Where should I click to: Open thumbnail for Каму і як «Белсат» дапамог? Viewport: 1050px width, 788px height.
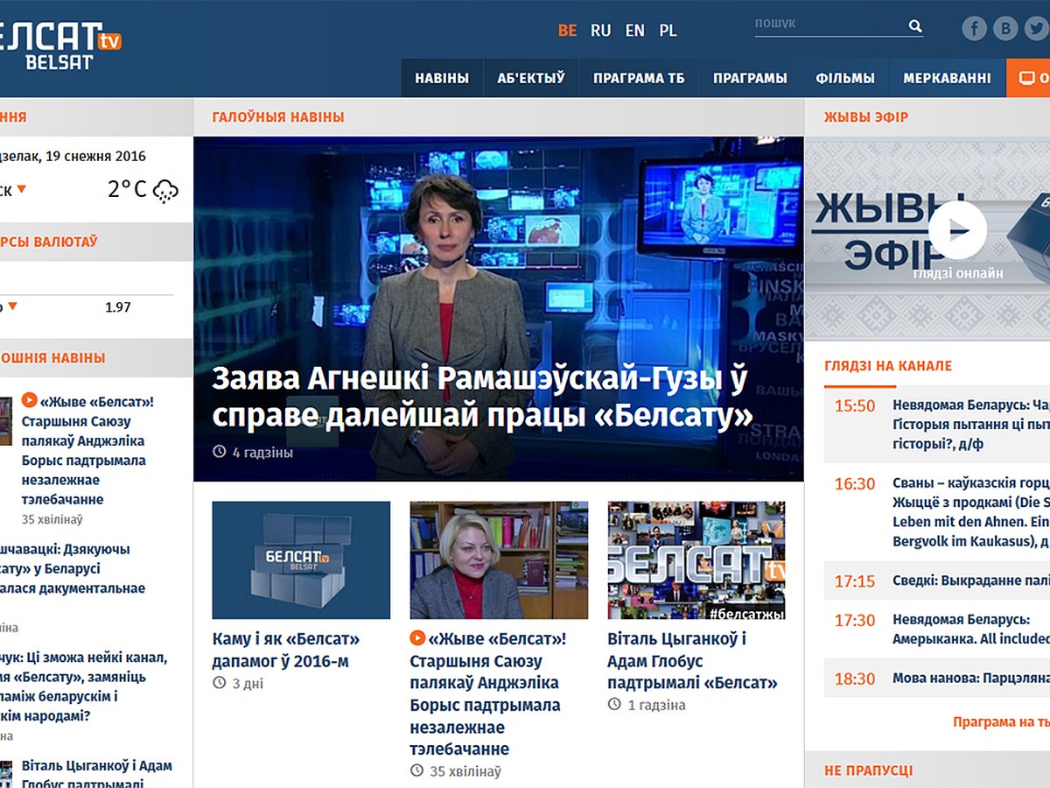pos(301,560)
